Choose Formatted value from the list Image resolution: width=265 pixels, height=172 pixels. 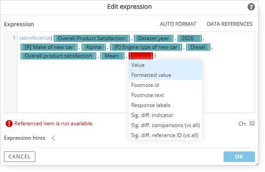(x=165, y=75)
